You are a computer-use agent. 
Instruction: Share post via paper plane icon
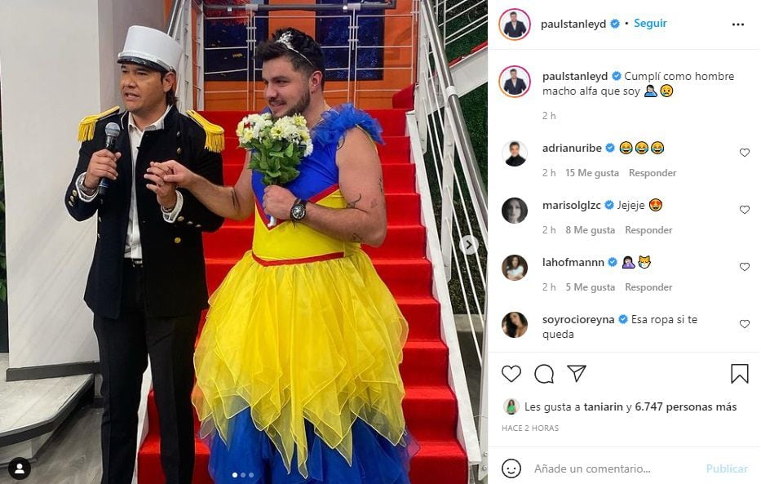(577, 373)
